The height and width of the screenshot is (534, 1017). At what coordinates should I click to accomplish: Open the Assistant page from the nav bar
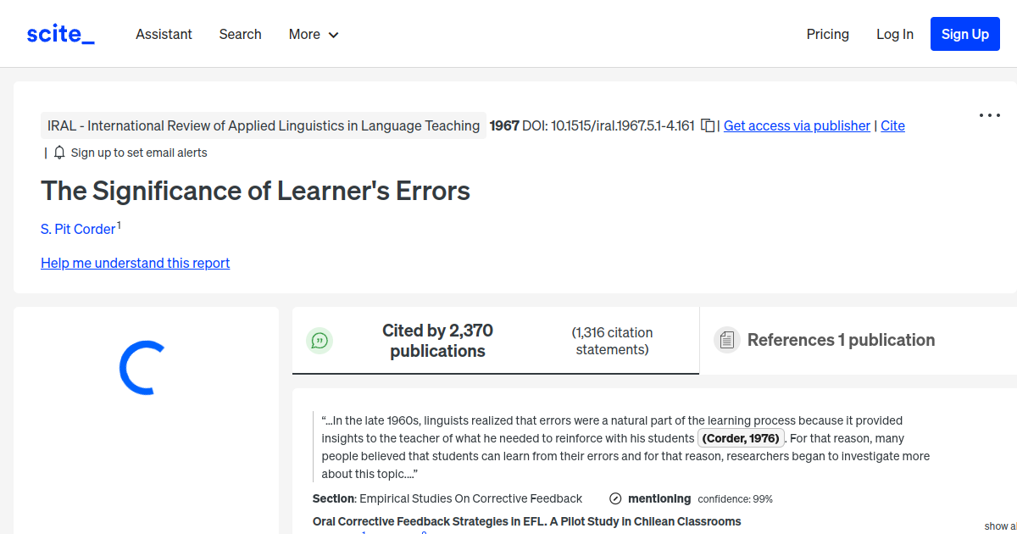164,34
